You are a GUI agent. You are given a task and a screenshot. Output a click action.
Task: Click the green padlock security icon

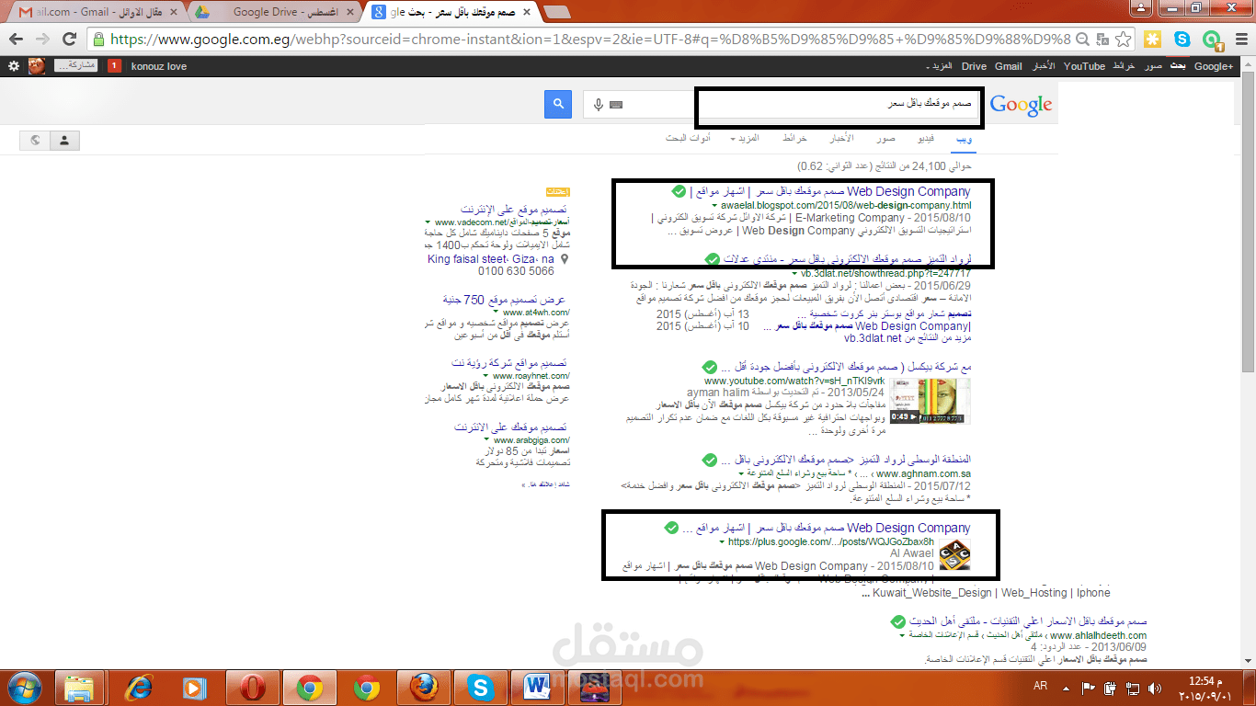click(98, 39)
